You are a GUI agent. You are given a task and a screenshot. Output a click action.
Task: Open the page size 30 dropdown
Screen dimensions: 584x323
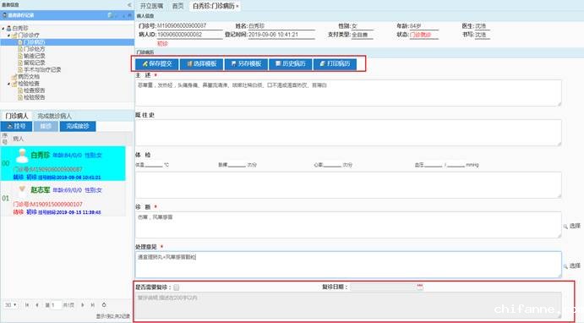(10, 304)
